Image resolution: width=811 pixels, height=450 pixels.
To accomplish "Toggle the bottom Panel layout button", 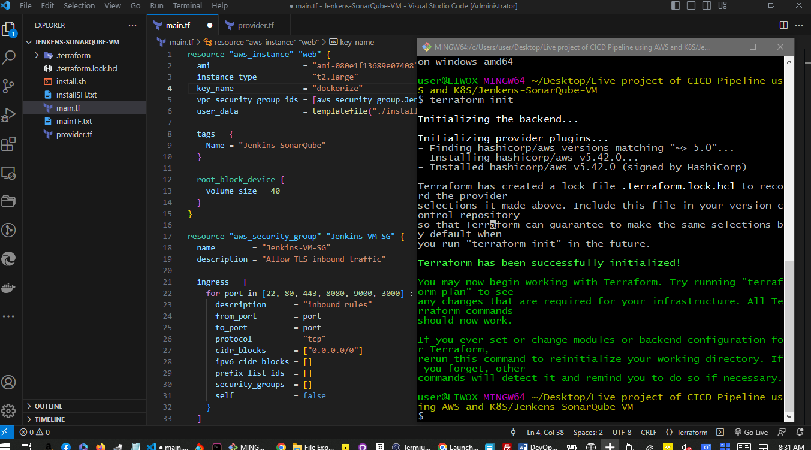I will point(690,5).
